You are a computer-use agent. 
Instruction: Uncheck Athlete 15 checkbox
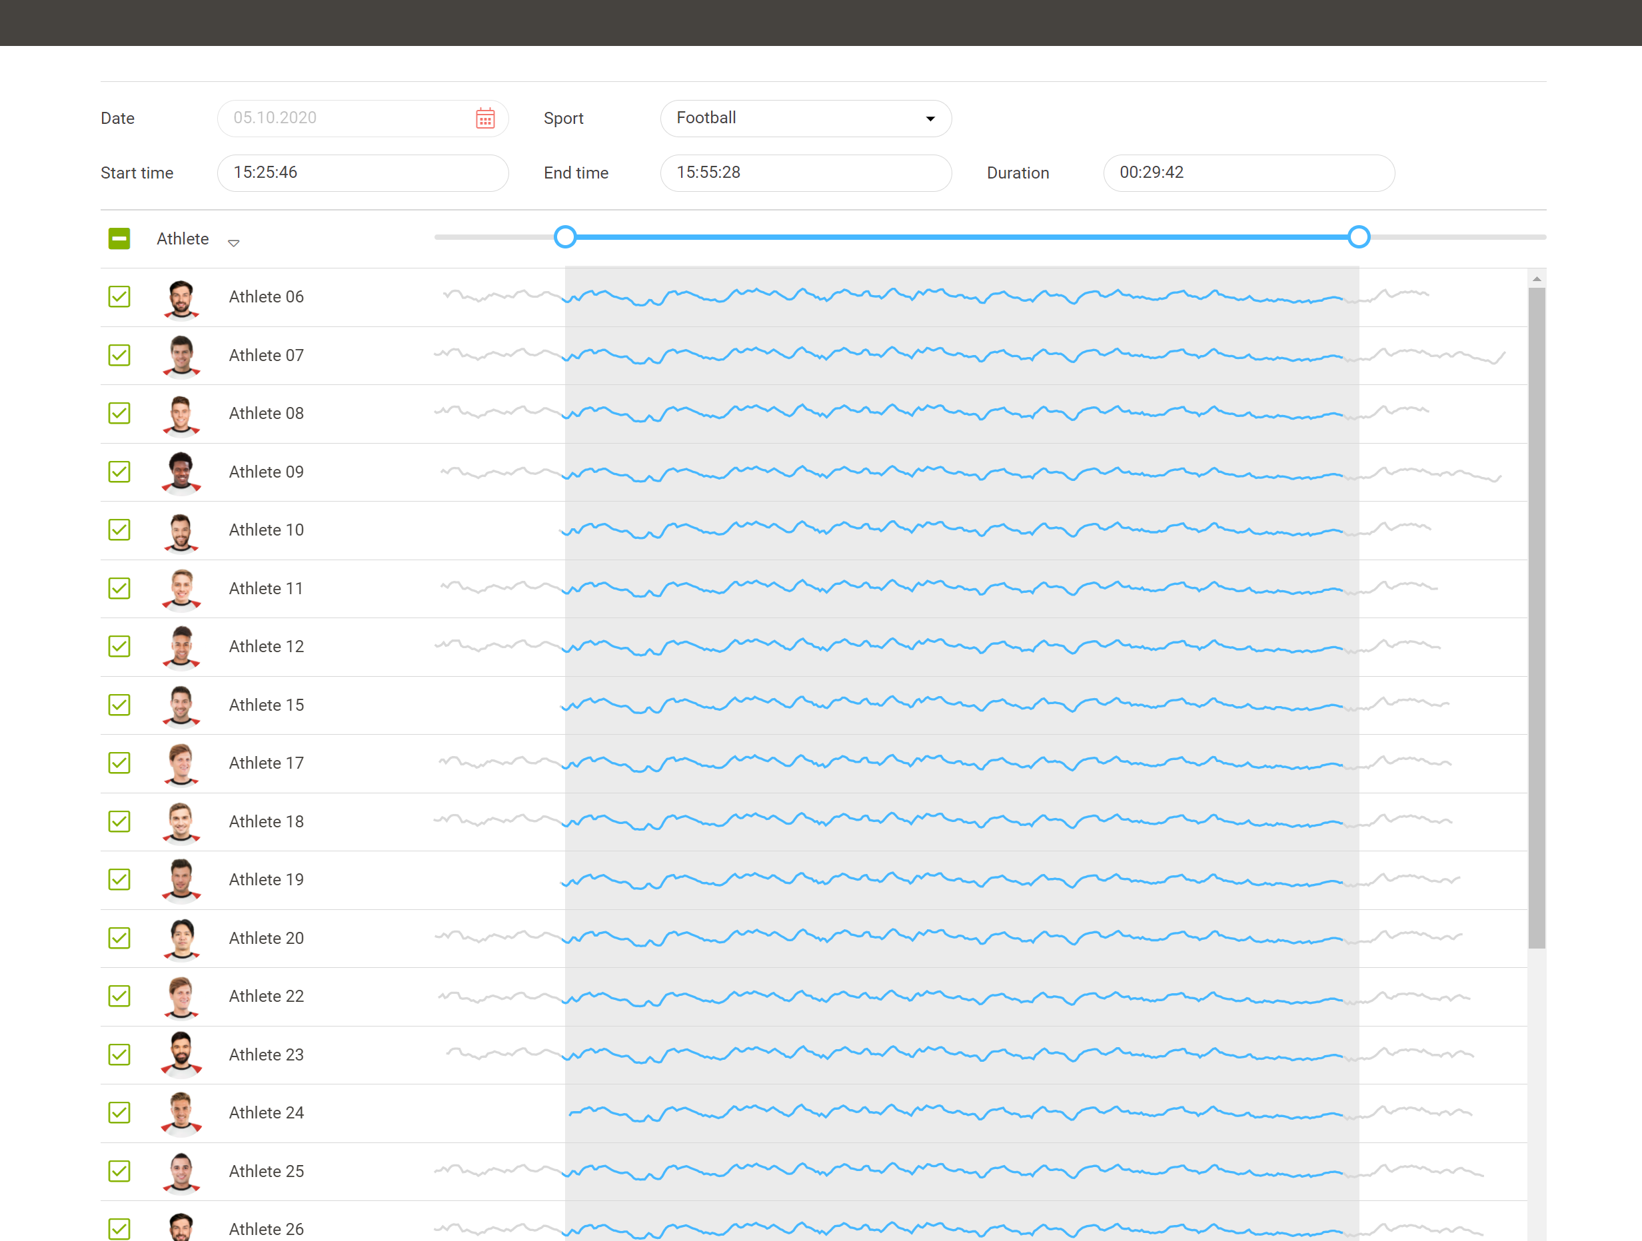[119, 705]
